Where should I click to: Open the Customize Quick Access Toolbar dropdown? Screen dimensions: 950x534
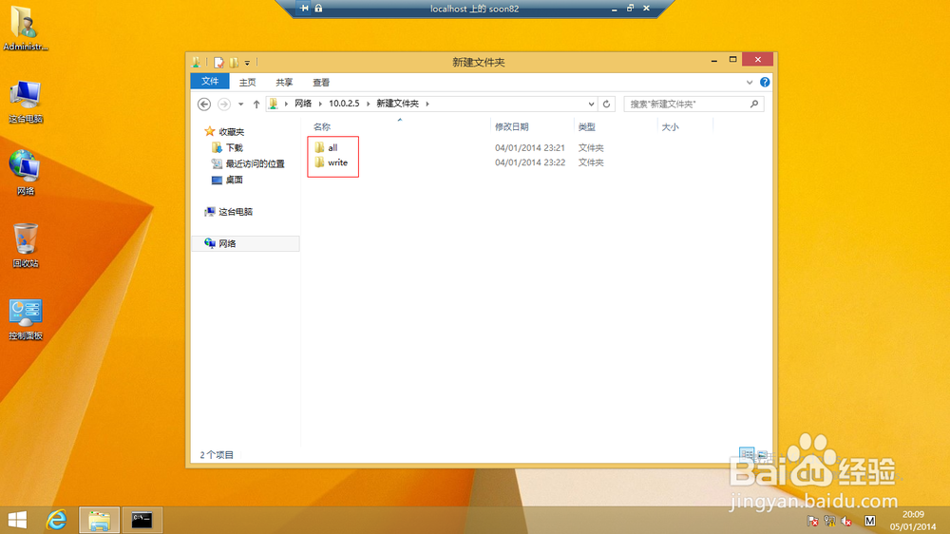[x=247, y=63]
